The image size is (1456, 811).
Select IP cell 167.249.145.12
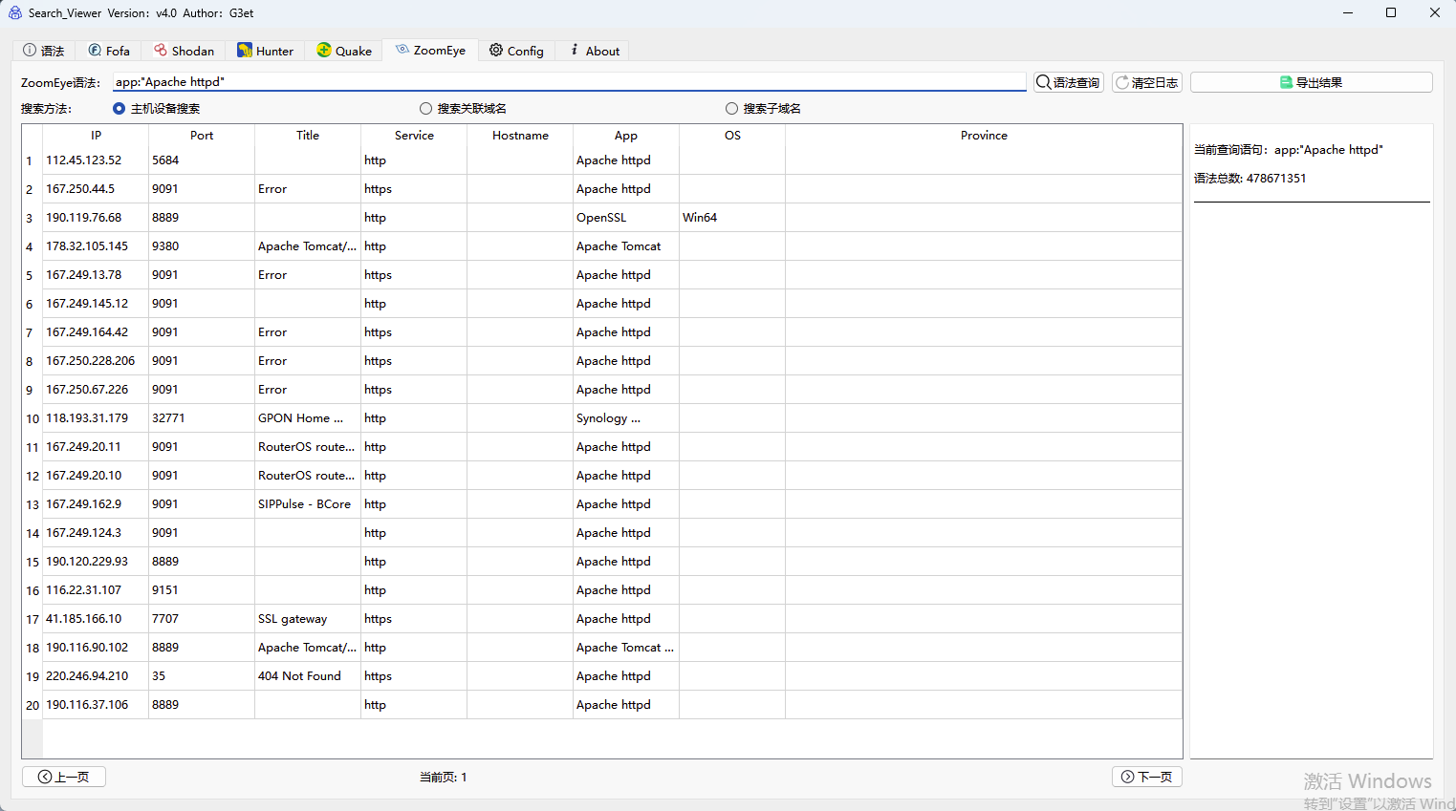pyautogui.click(x=96, y=304)
